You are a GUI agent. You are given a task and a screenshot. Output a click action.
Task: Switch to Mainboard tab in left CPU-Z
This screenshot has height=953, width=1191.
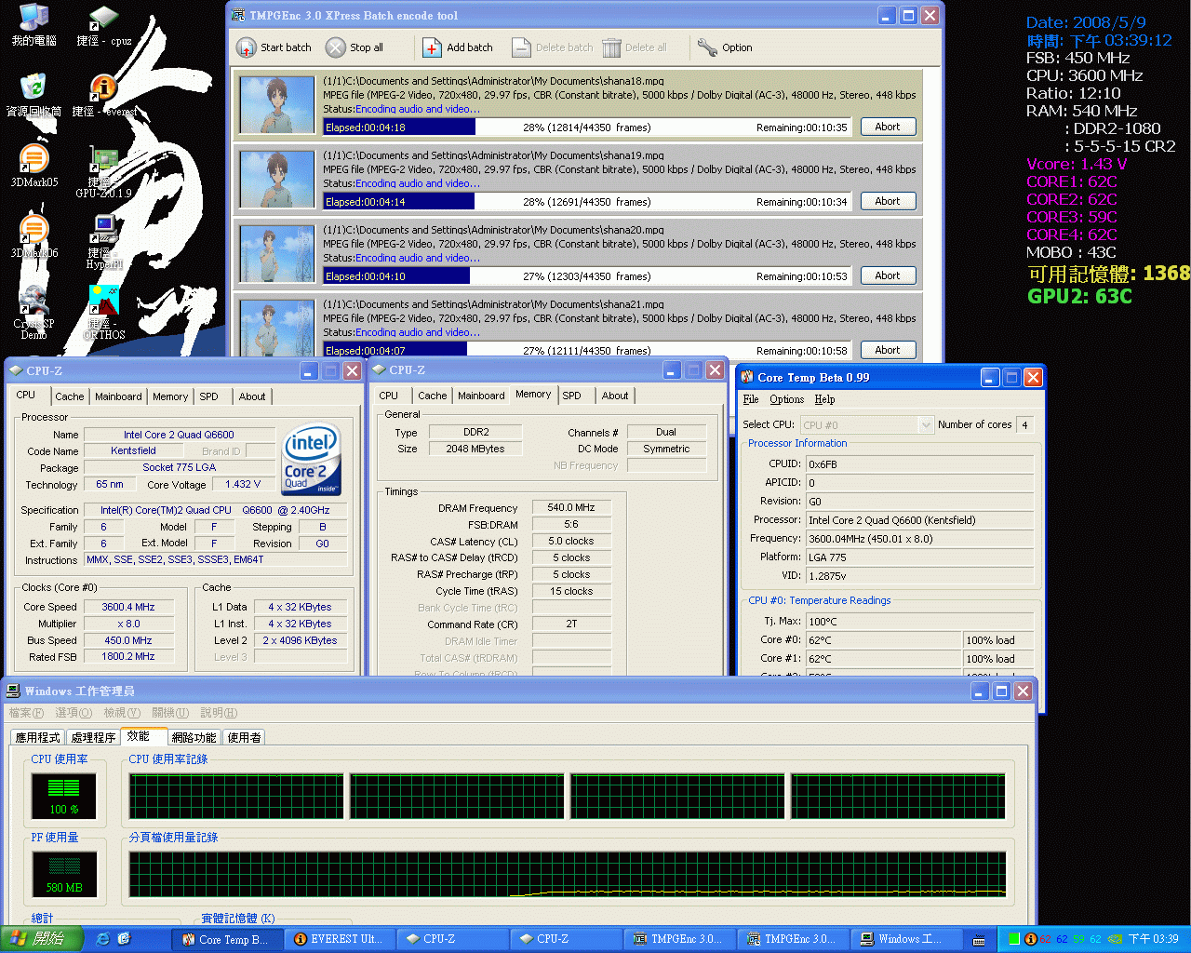(x=118, y=396)
